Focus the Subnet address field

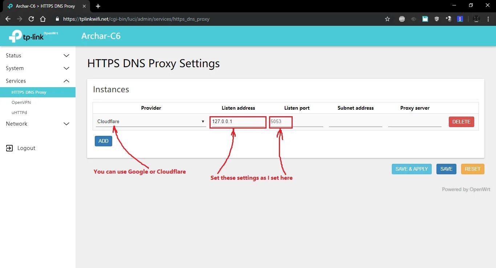click(x=355, y=122)
